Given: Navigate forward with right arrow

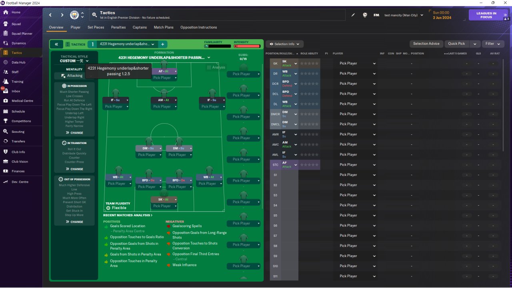Looking at the screenshot, I should point(62,15).
